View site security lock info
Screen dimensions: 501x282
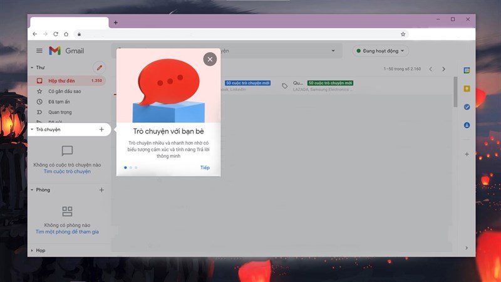pyautogui.click(x=79, y=34)
